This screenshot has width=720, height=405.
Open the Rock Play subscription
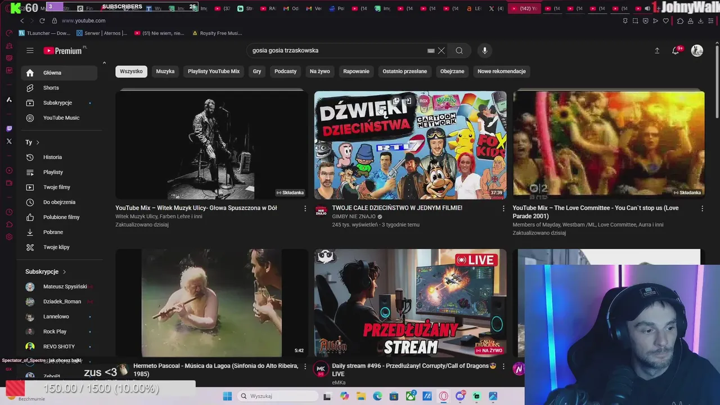tap(60, 331)
